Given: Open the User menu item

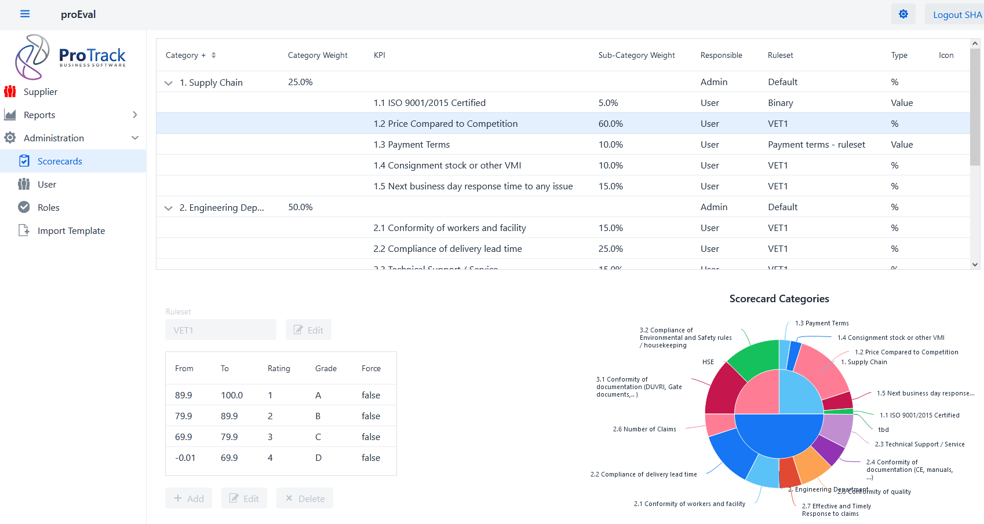Looking at the screenshot, I should pyautogui.click(x=47, y=184).
